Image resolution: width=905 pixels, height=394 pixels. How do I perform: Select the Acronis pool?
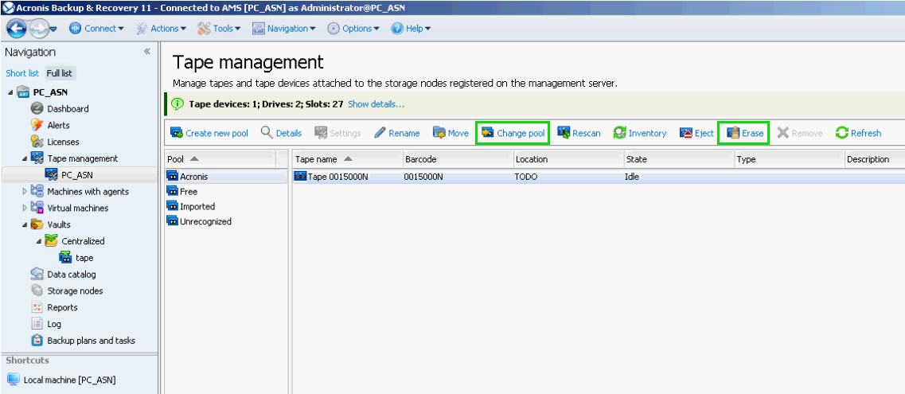pyautogui.click(x=226, y=177)
